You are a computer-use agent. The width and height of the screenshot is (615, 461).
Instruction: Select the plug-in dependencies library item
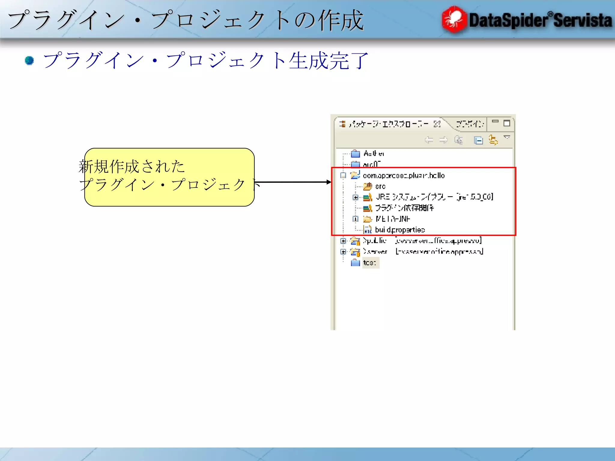(404, 208)
